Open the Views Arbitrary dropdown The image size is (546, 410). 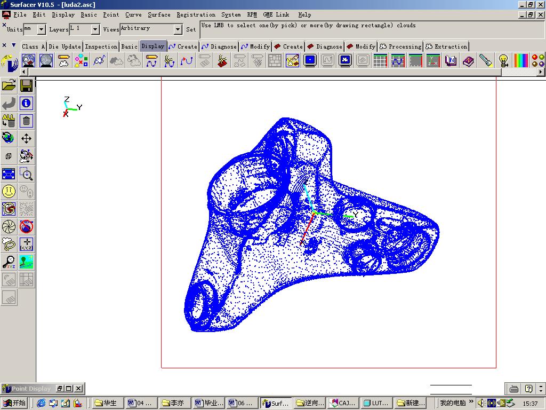click(178, 29)
